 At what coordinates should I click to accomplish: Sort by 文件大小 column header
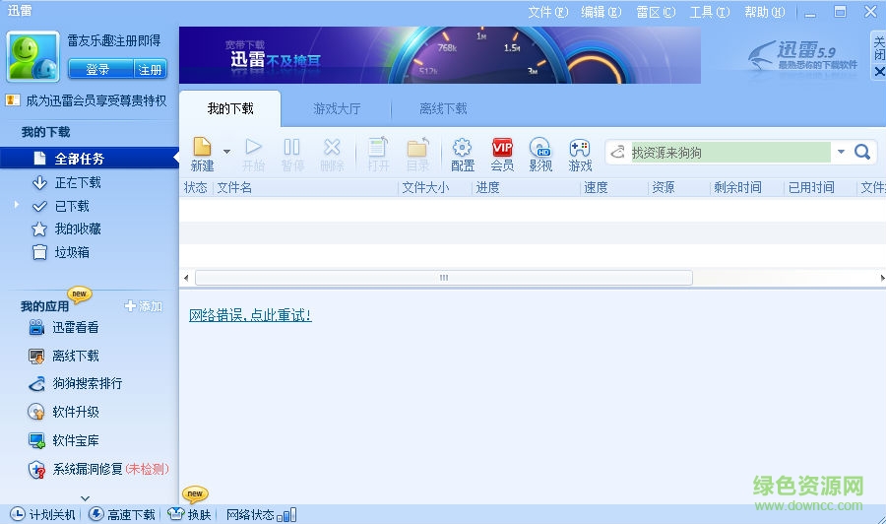click(425, 187)
